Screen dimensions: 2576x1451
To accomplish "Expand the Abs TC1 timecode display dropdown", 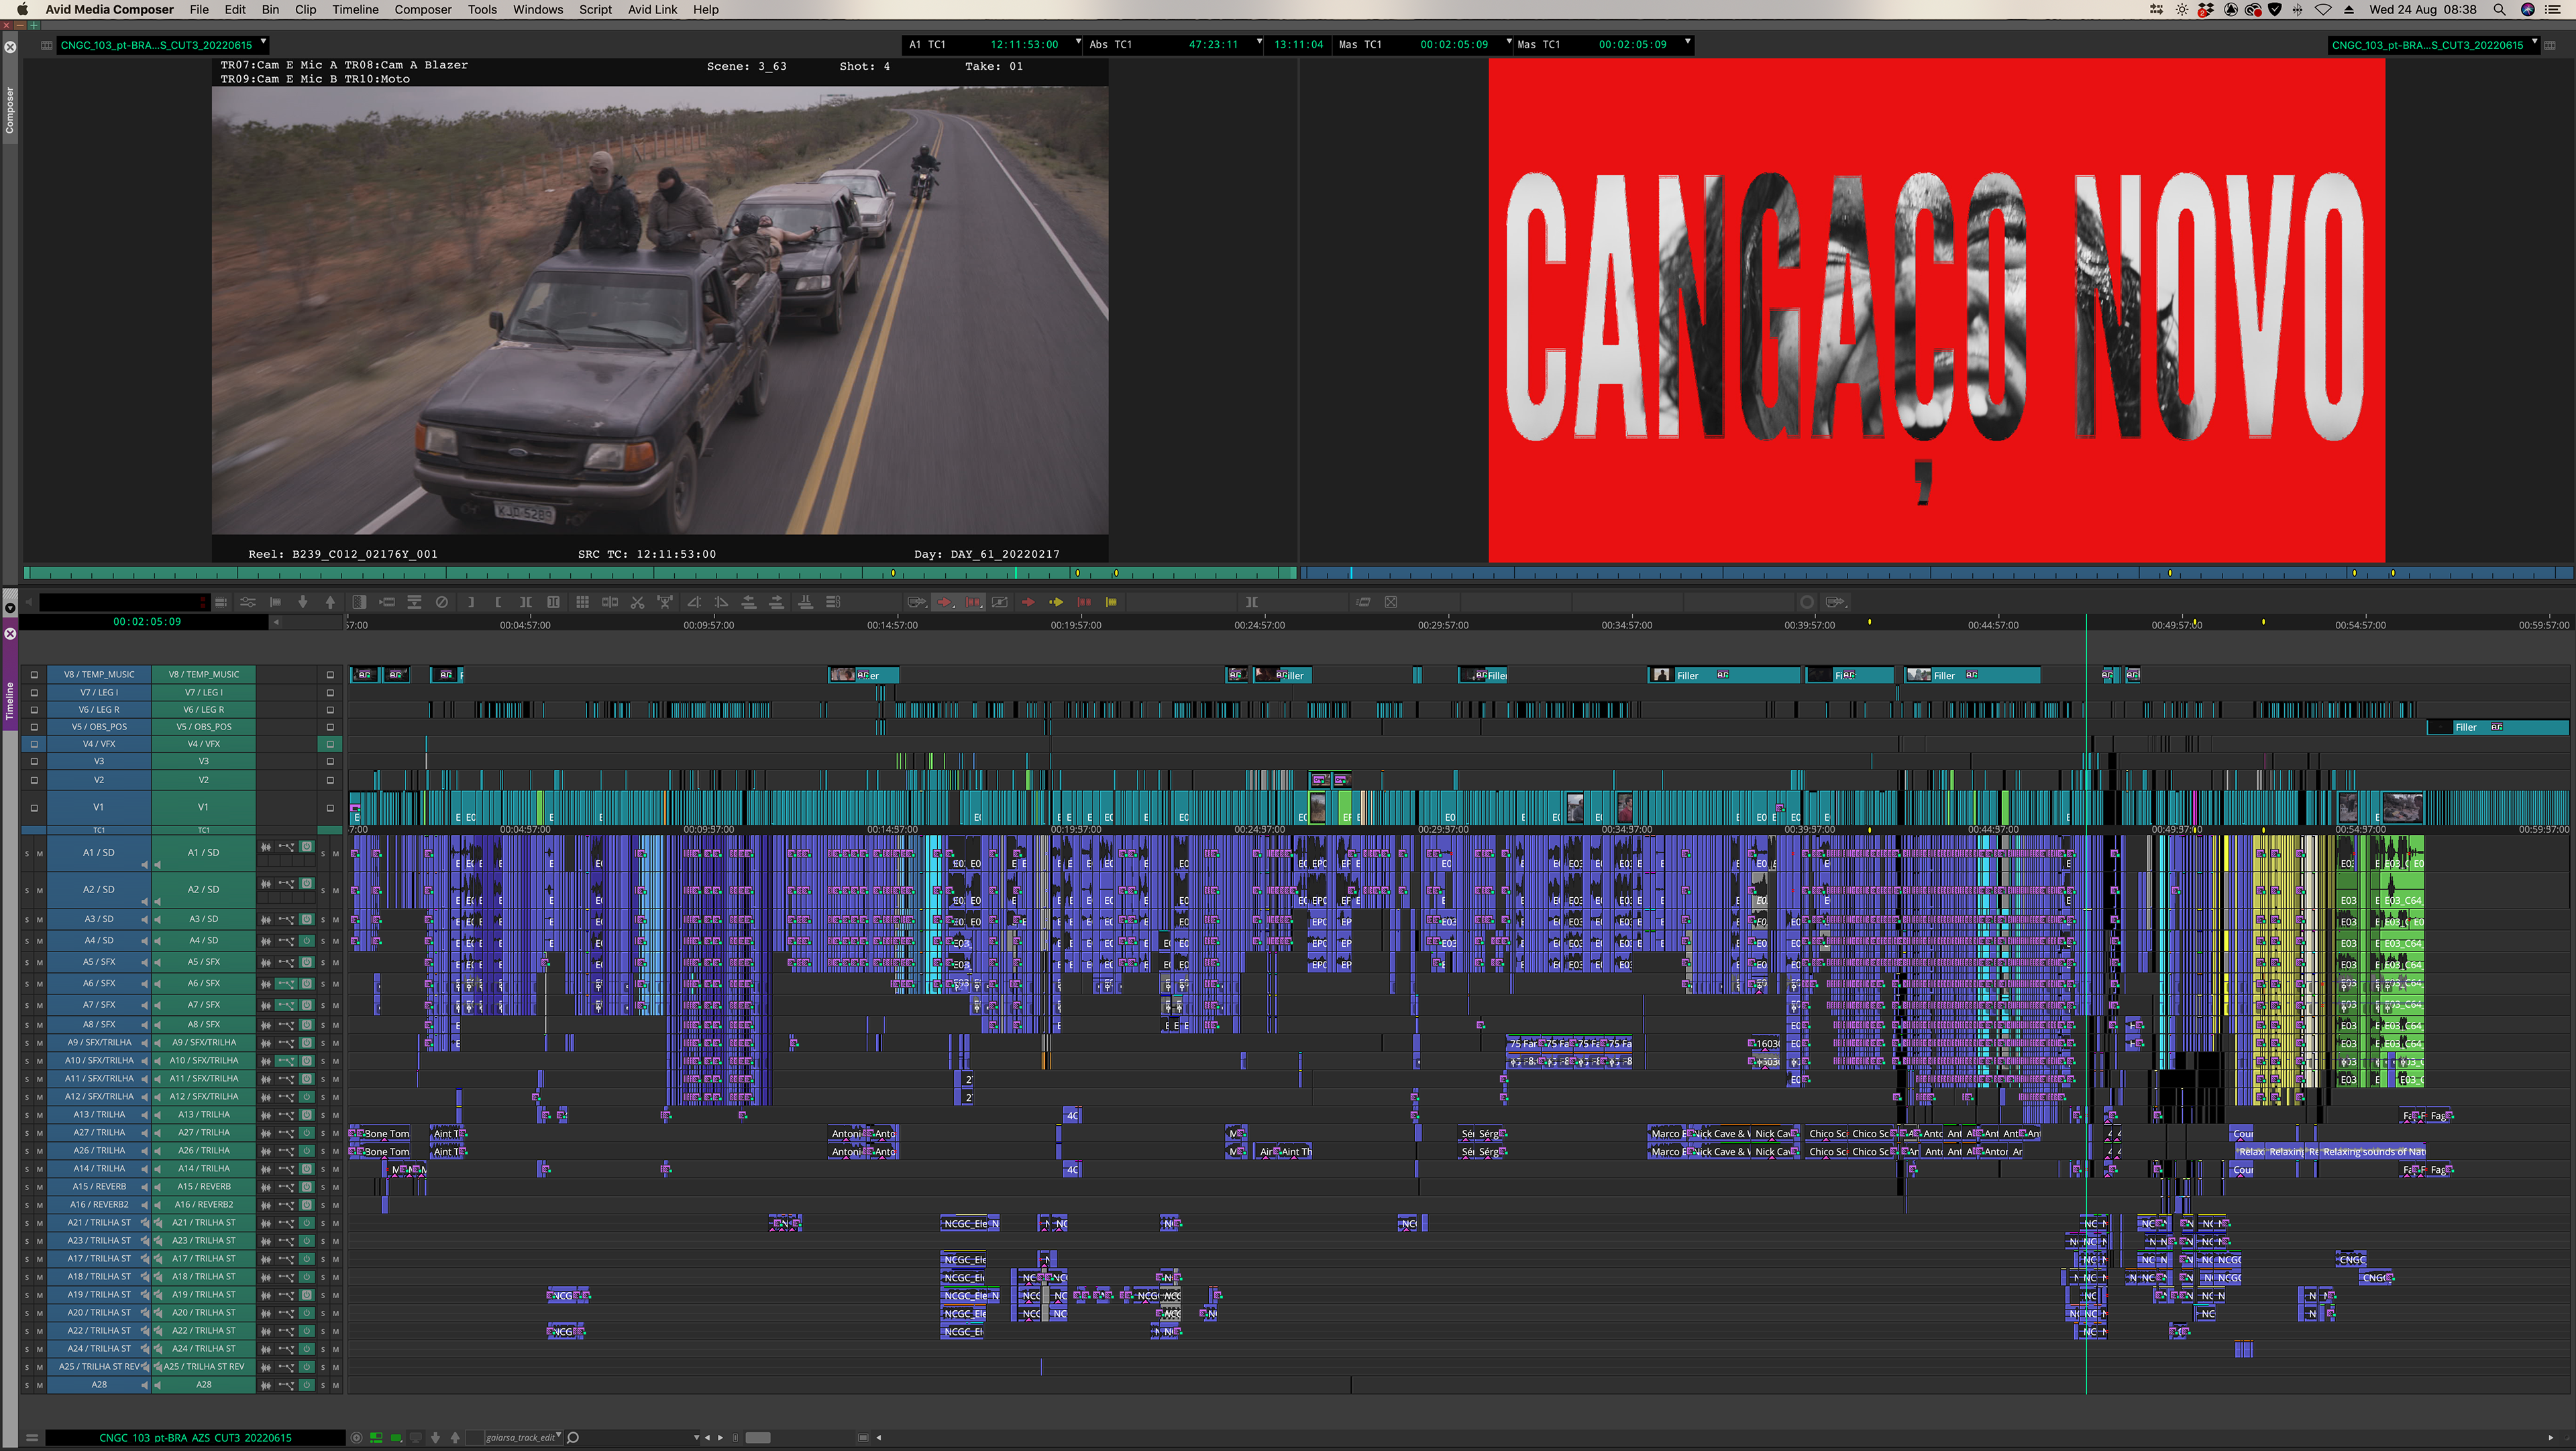I will [x=1259, y=42].
